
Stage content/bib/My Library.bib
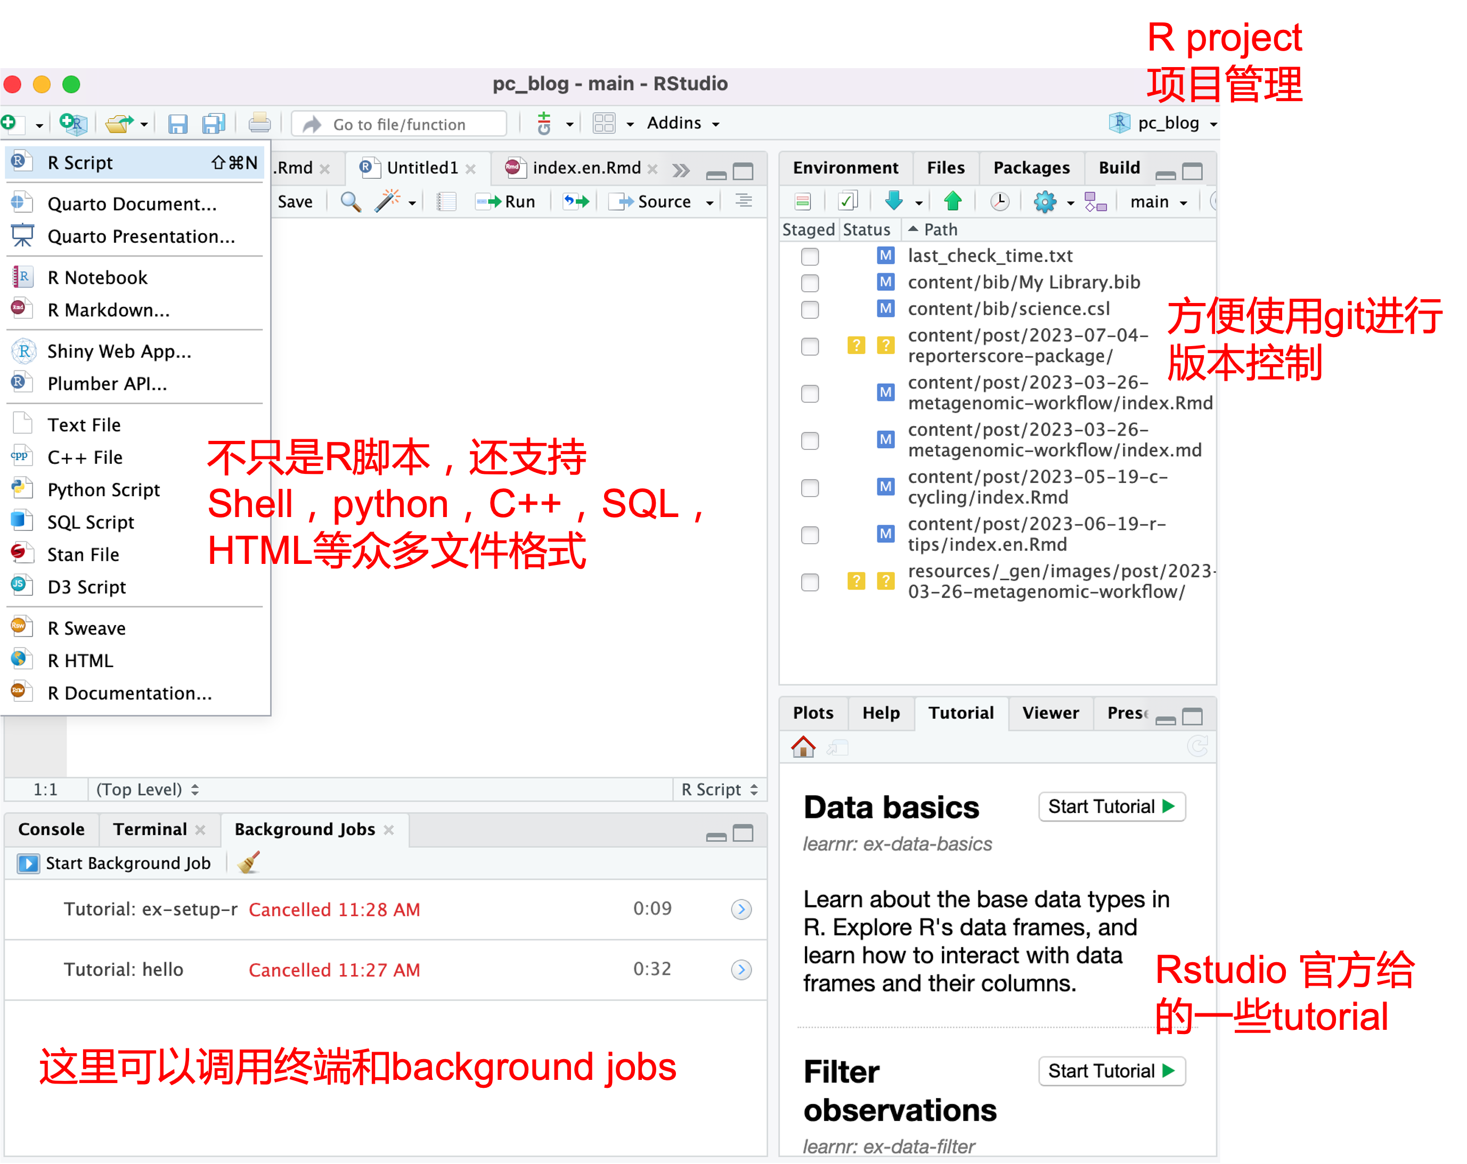(810, 283)
